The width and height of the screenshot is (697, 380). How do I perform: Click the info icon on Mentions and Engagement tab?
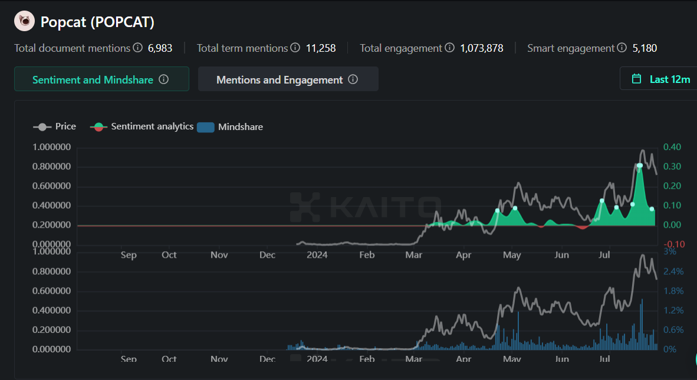pos(353,78)
